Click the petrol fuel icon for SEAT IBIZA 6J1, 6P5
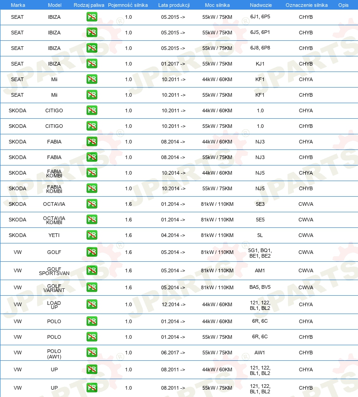 (x=92, y=17)
